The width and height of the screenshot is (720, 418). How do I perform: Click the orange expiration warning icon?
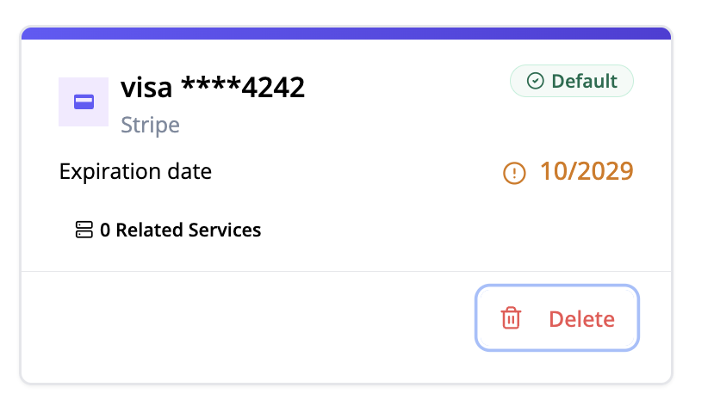(514, 173)
